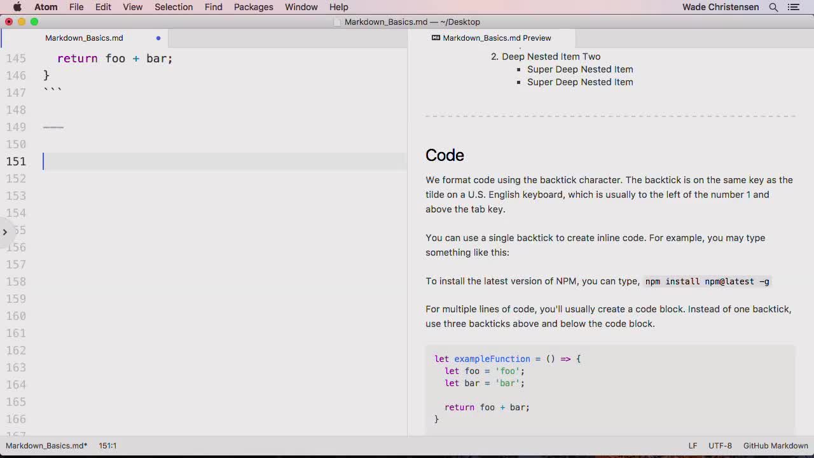This screenshot has width=814, height=458.
Task: Click line number 147 in gutter
Action: click(16, 93)
